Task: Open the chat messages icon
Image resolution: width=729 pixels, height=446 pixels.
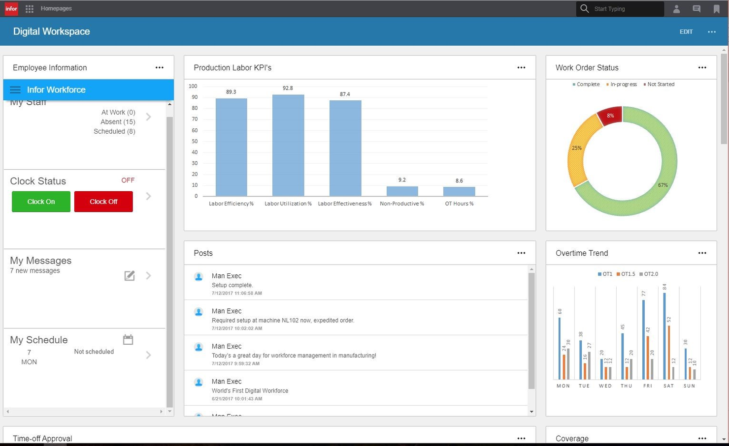Action: (x=696, y=8)
